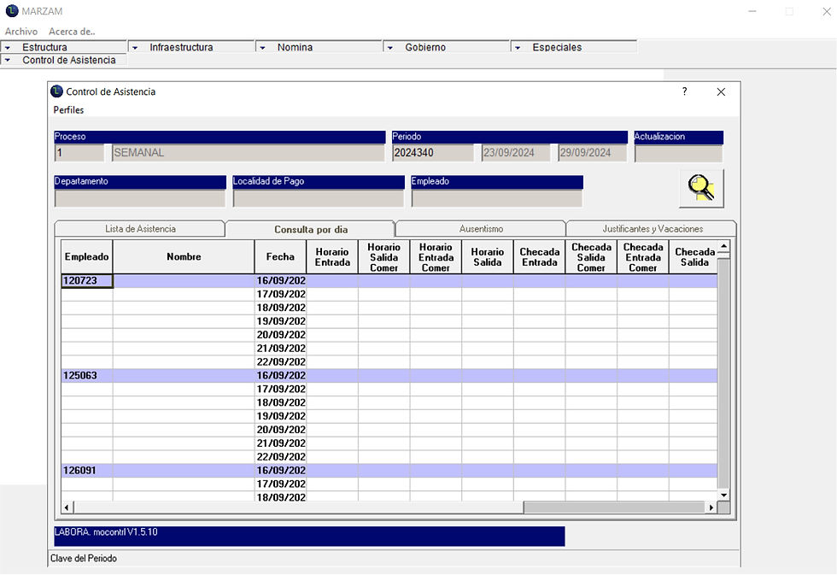Click the Checada Entrada Comer column header

click(642, 257)
